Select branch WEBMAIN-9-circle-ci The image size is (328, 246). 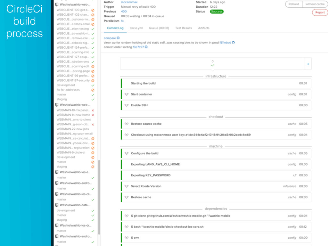[x=71, y=152]
